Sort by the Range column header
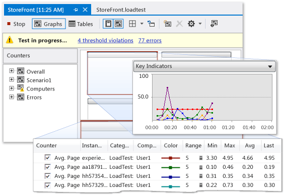Screen dimensions: 284x195 [193, 145]
